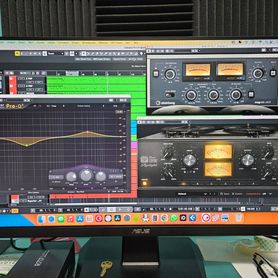Choose the Draw pencil tool

[x=93, y=54]
